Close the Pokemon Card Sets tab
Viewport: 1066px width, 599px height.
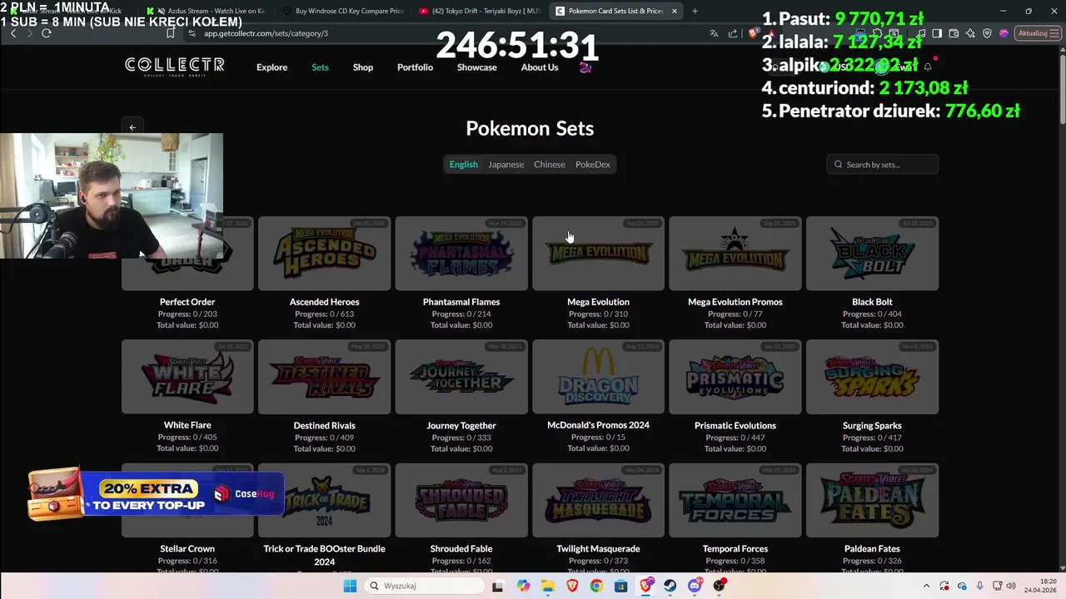click(x=674, y=11)
